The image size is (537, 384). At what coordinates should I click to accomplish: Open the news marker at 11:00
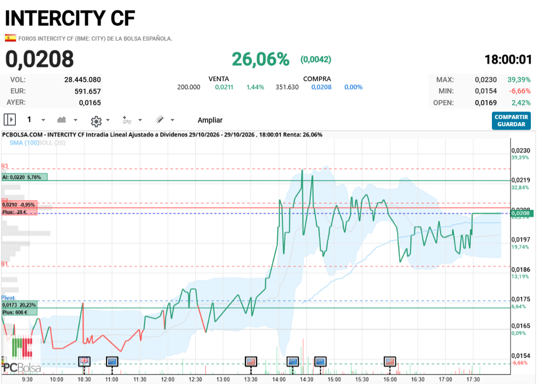point(112,361)
